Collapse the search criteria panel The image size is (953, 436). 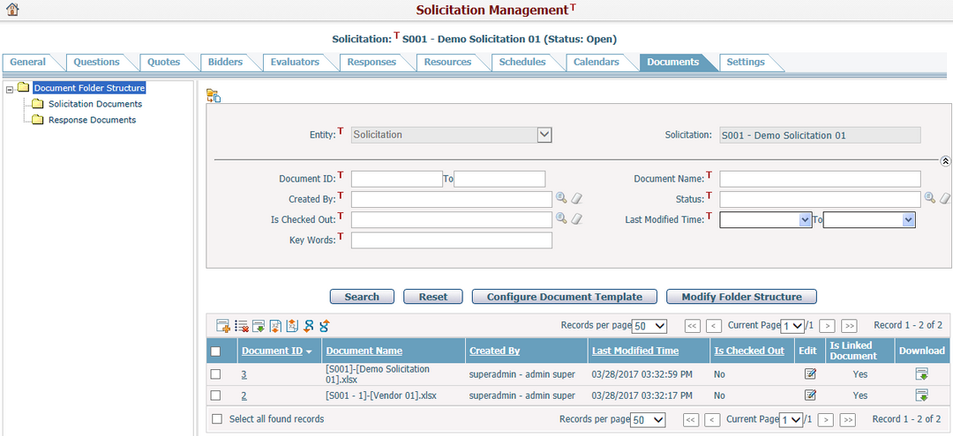(945, 162)
